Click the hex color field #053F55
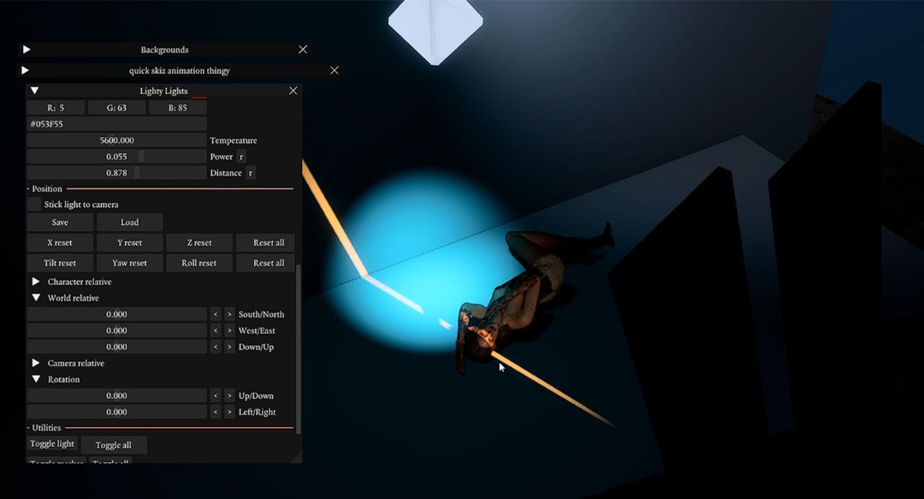This screenshot has width=924, height=499. [116, 124]
